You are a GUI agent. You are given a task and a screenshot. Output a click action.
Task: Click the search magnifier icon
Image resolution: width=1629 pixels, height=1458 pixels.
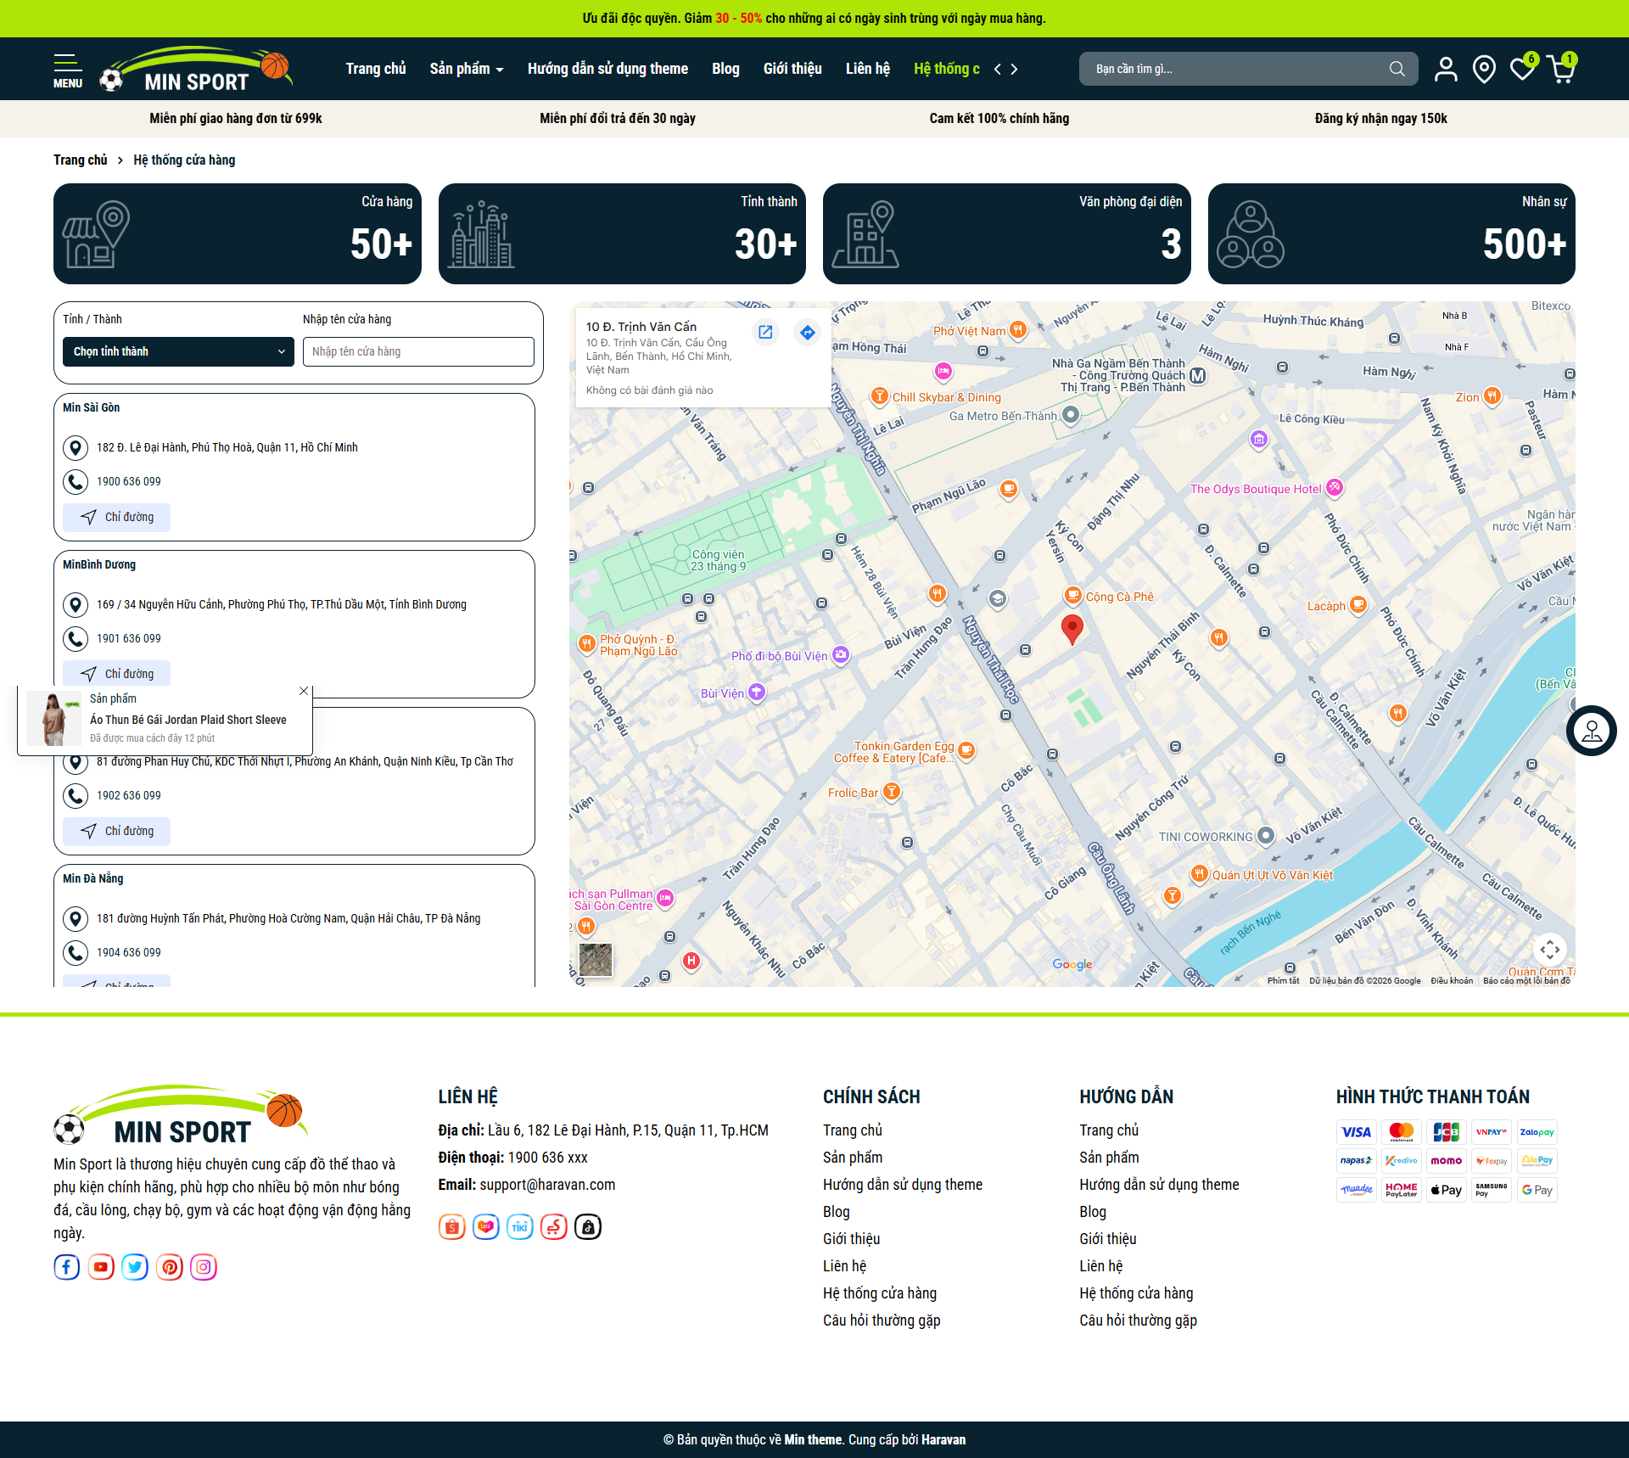click(x=1397, y=69)
